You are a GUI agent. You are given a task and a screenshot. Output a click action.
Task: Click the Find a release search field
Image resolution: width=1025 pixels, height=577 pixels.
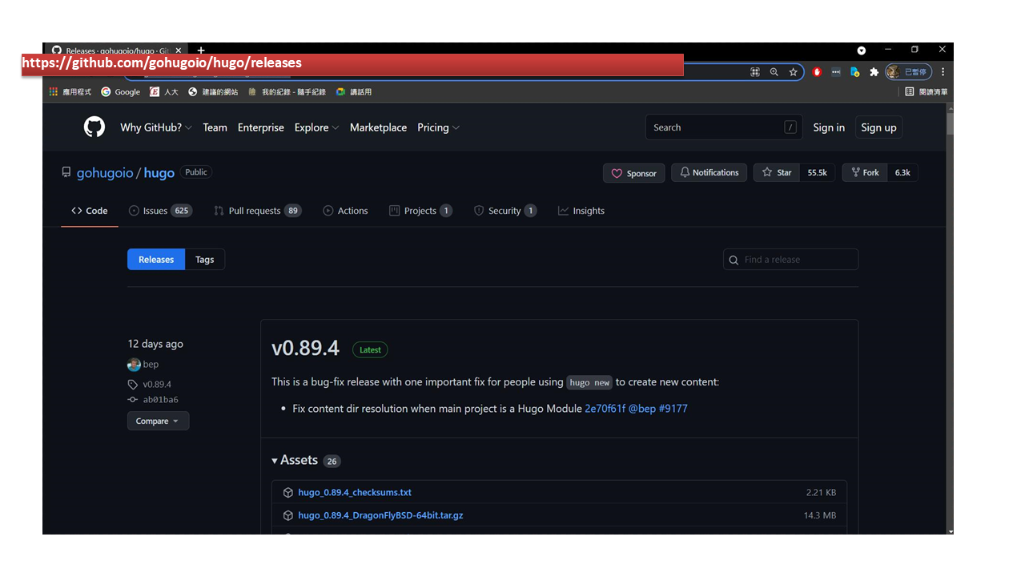click(790, 260)
